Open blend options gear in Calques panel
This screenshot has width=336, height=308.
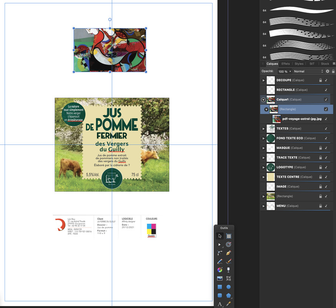click(328, 71)
